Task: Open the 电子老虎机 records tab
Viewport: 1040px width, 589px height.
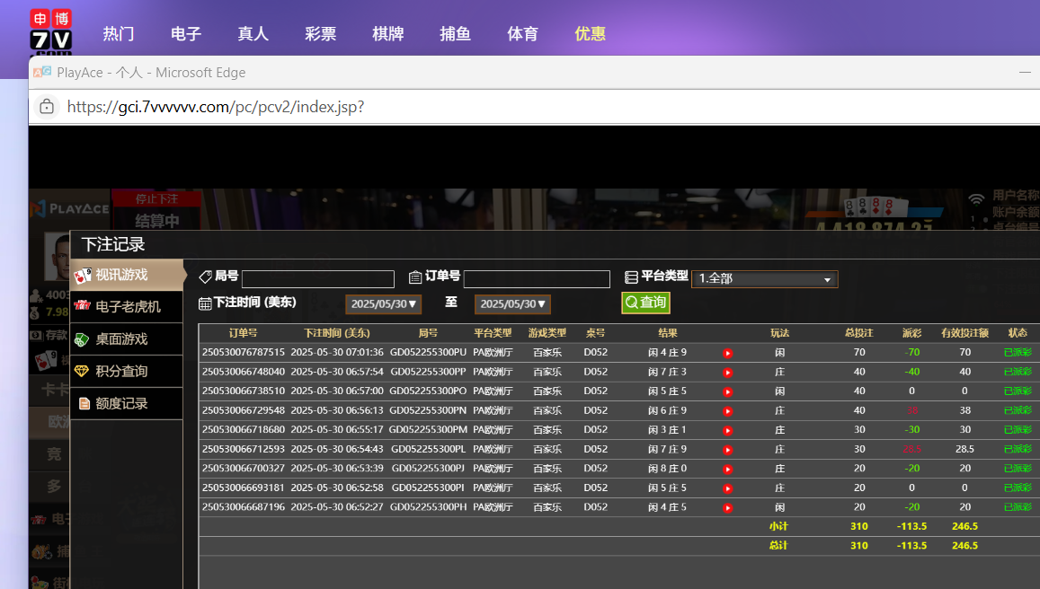Action: click(127, 306)
